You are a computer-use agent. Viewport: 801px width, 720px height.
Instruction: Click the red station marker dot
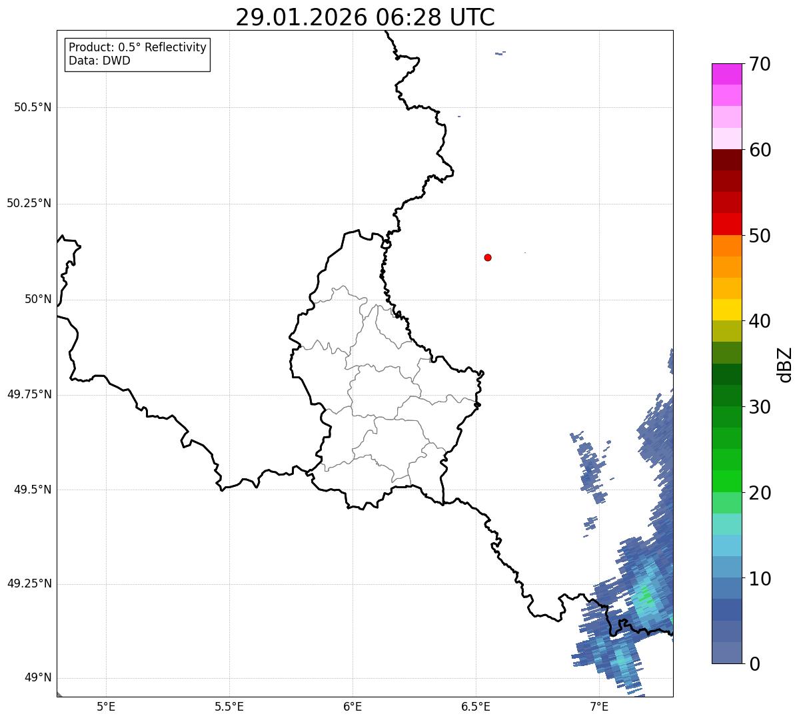[488, 257]
